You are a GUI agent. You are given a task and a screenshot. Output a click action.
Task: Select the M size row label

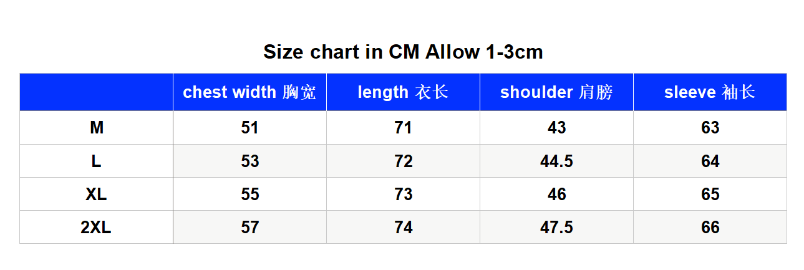(x=96, y=128)
